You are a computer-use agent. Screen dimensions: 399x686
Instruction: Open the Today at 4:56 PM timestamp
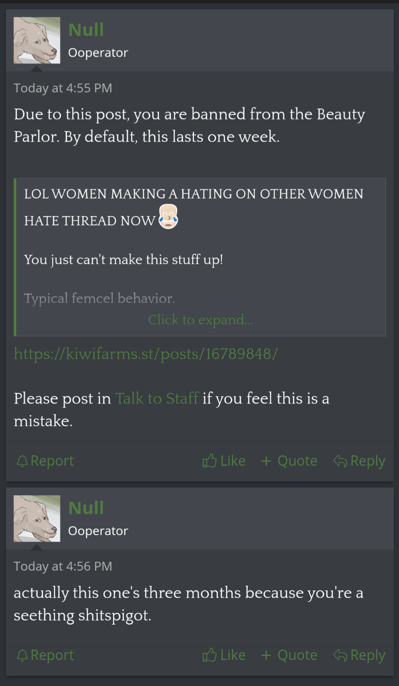click(63, 566)
